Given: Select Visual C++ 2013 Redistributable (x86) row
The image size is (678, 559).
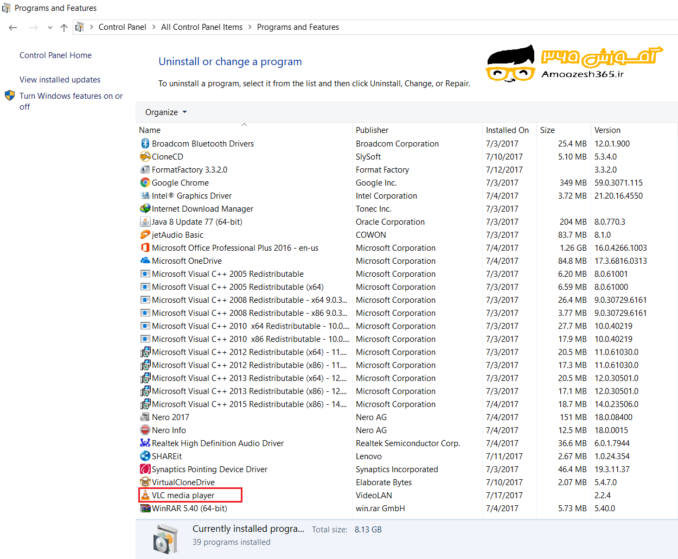Looking at the screenshot, I should pyautogui.click(x=407, y=391).
